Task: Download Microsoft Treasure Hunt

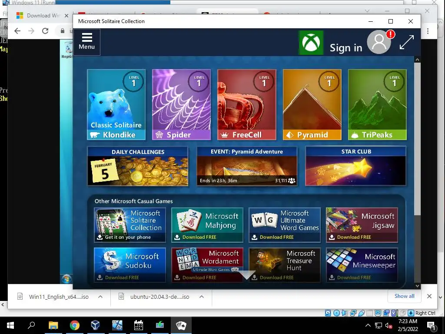Action: [285, 265]
